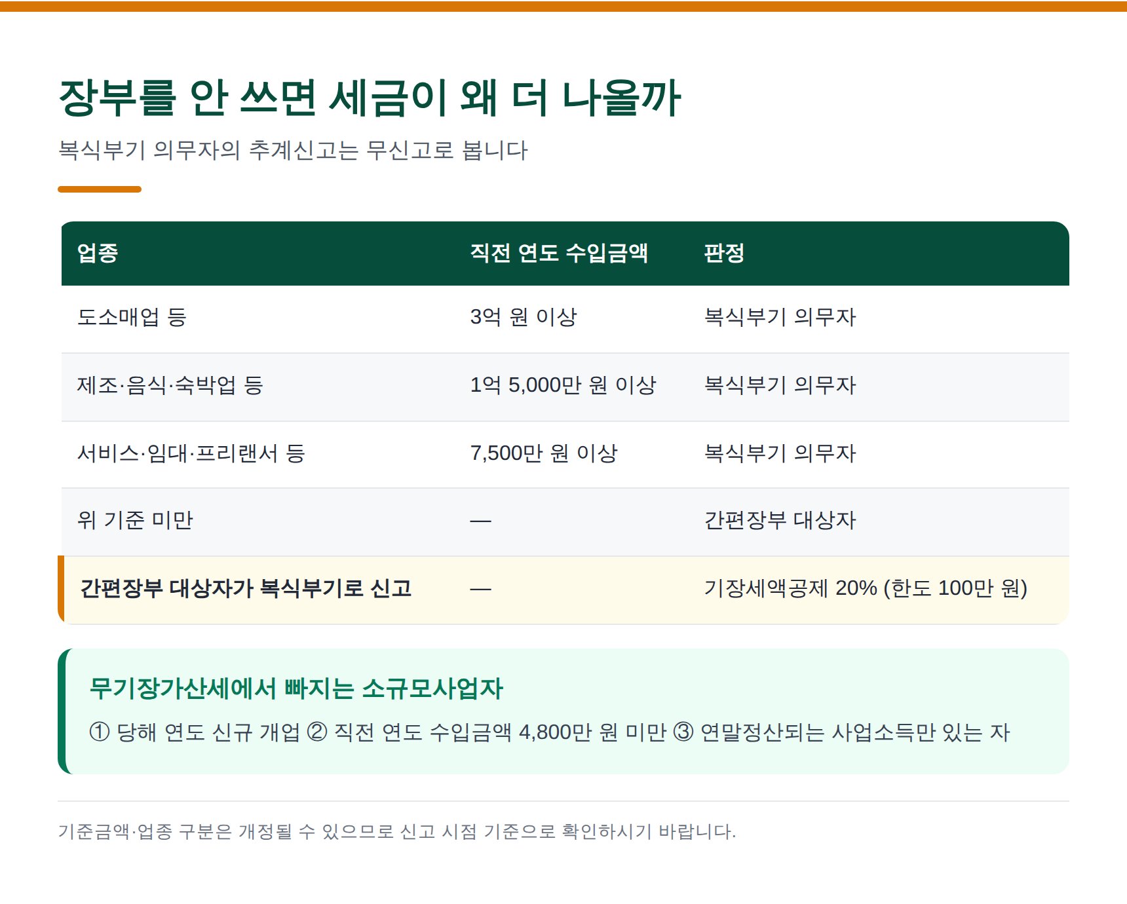The image size is (1127, 904).
Task: Click the '직전 연도 수입금액' column header
Action: click(559, 253)
